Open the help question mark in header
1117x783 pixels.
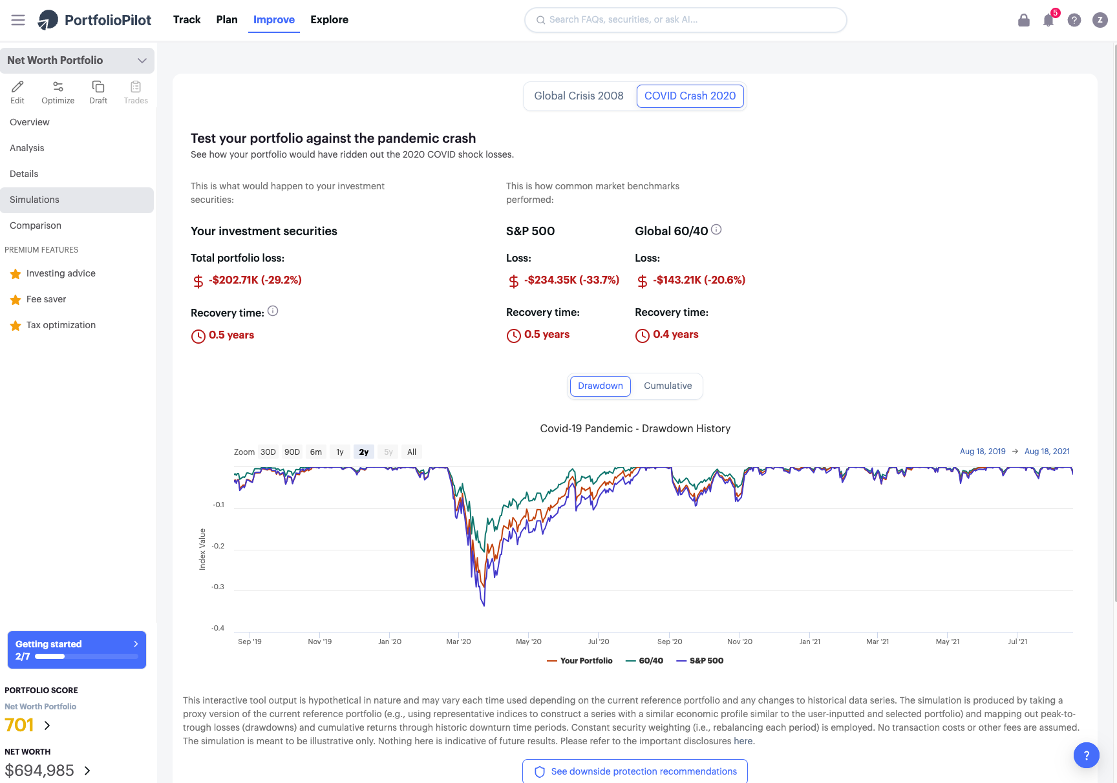[1074, 20]
